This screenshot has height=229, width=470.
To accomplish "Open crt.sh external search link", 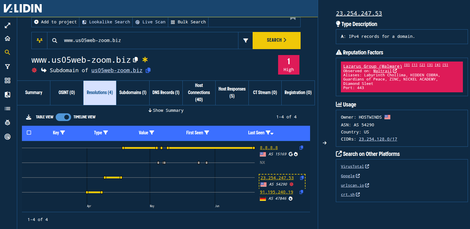I will (350, 194).
